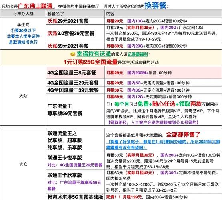This screenshot has width=222, height=200.
Task: Click the 相当于月租变成了63-20=43元 text
Action: point(150,190)
